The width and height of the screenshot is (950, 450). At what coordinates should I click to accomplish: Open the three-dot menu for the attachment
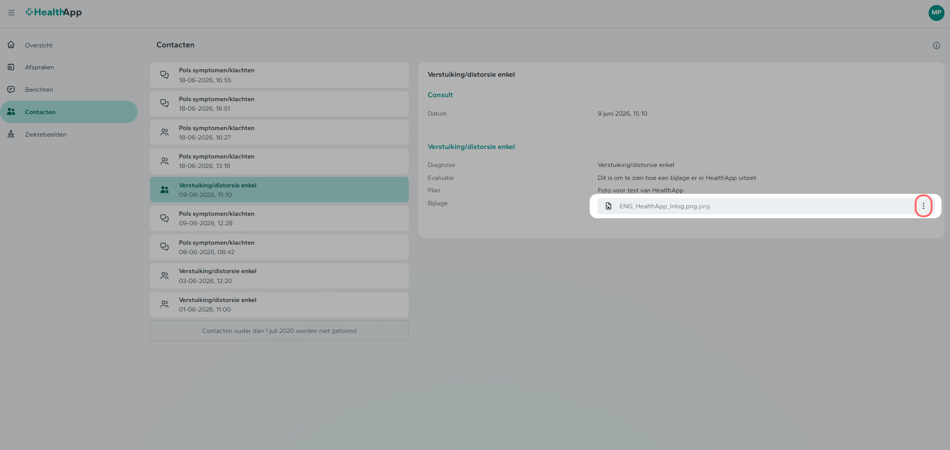(x=923, y=206)
